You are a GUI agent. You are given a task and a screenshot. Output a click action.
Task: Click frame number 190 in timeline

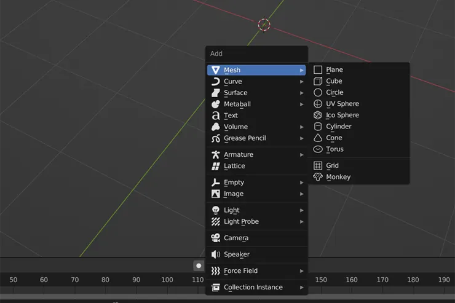(444, 280)
